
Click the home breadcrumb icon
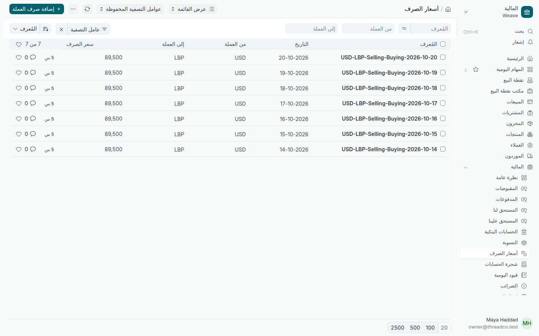click(448, 9)
